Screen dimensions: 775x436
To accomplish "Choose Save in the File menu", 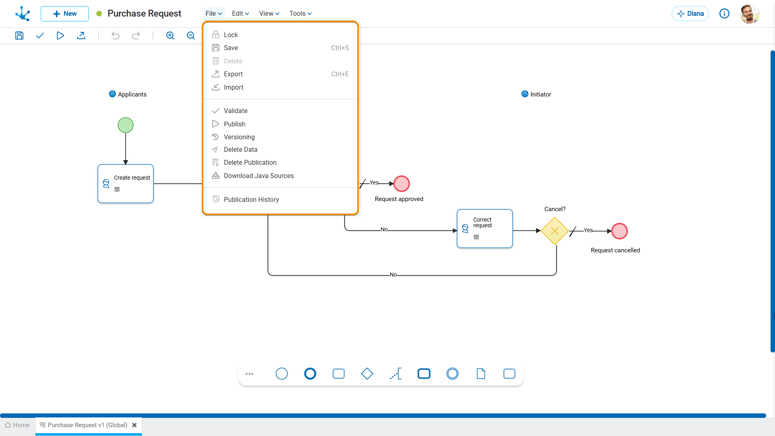I will pos(281,48).
